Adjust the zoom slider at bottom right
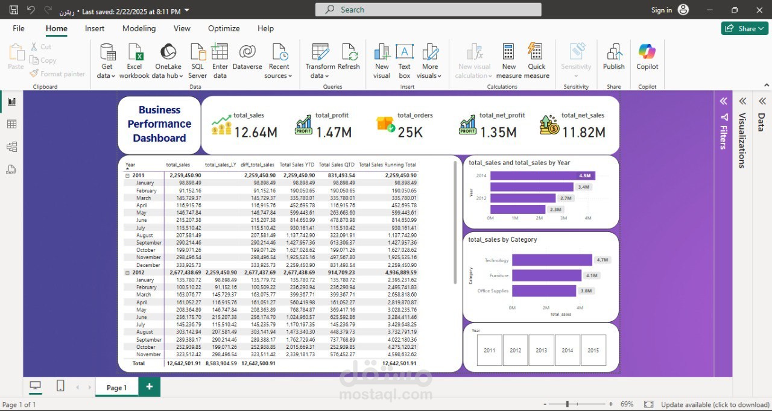 coord(567,404)
